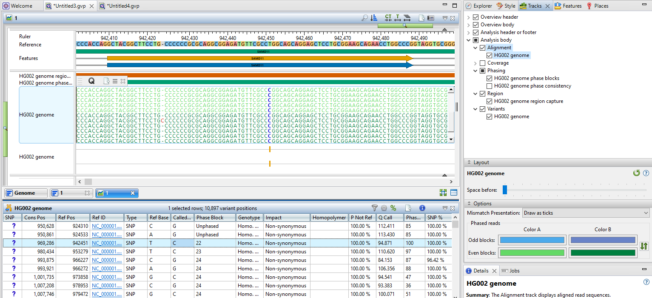The width and height of the screenshot is (652, 298).
Task: Click export icon on the alignment track mini toolbar
Action: pyautogui.click(x=107, y=81)
